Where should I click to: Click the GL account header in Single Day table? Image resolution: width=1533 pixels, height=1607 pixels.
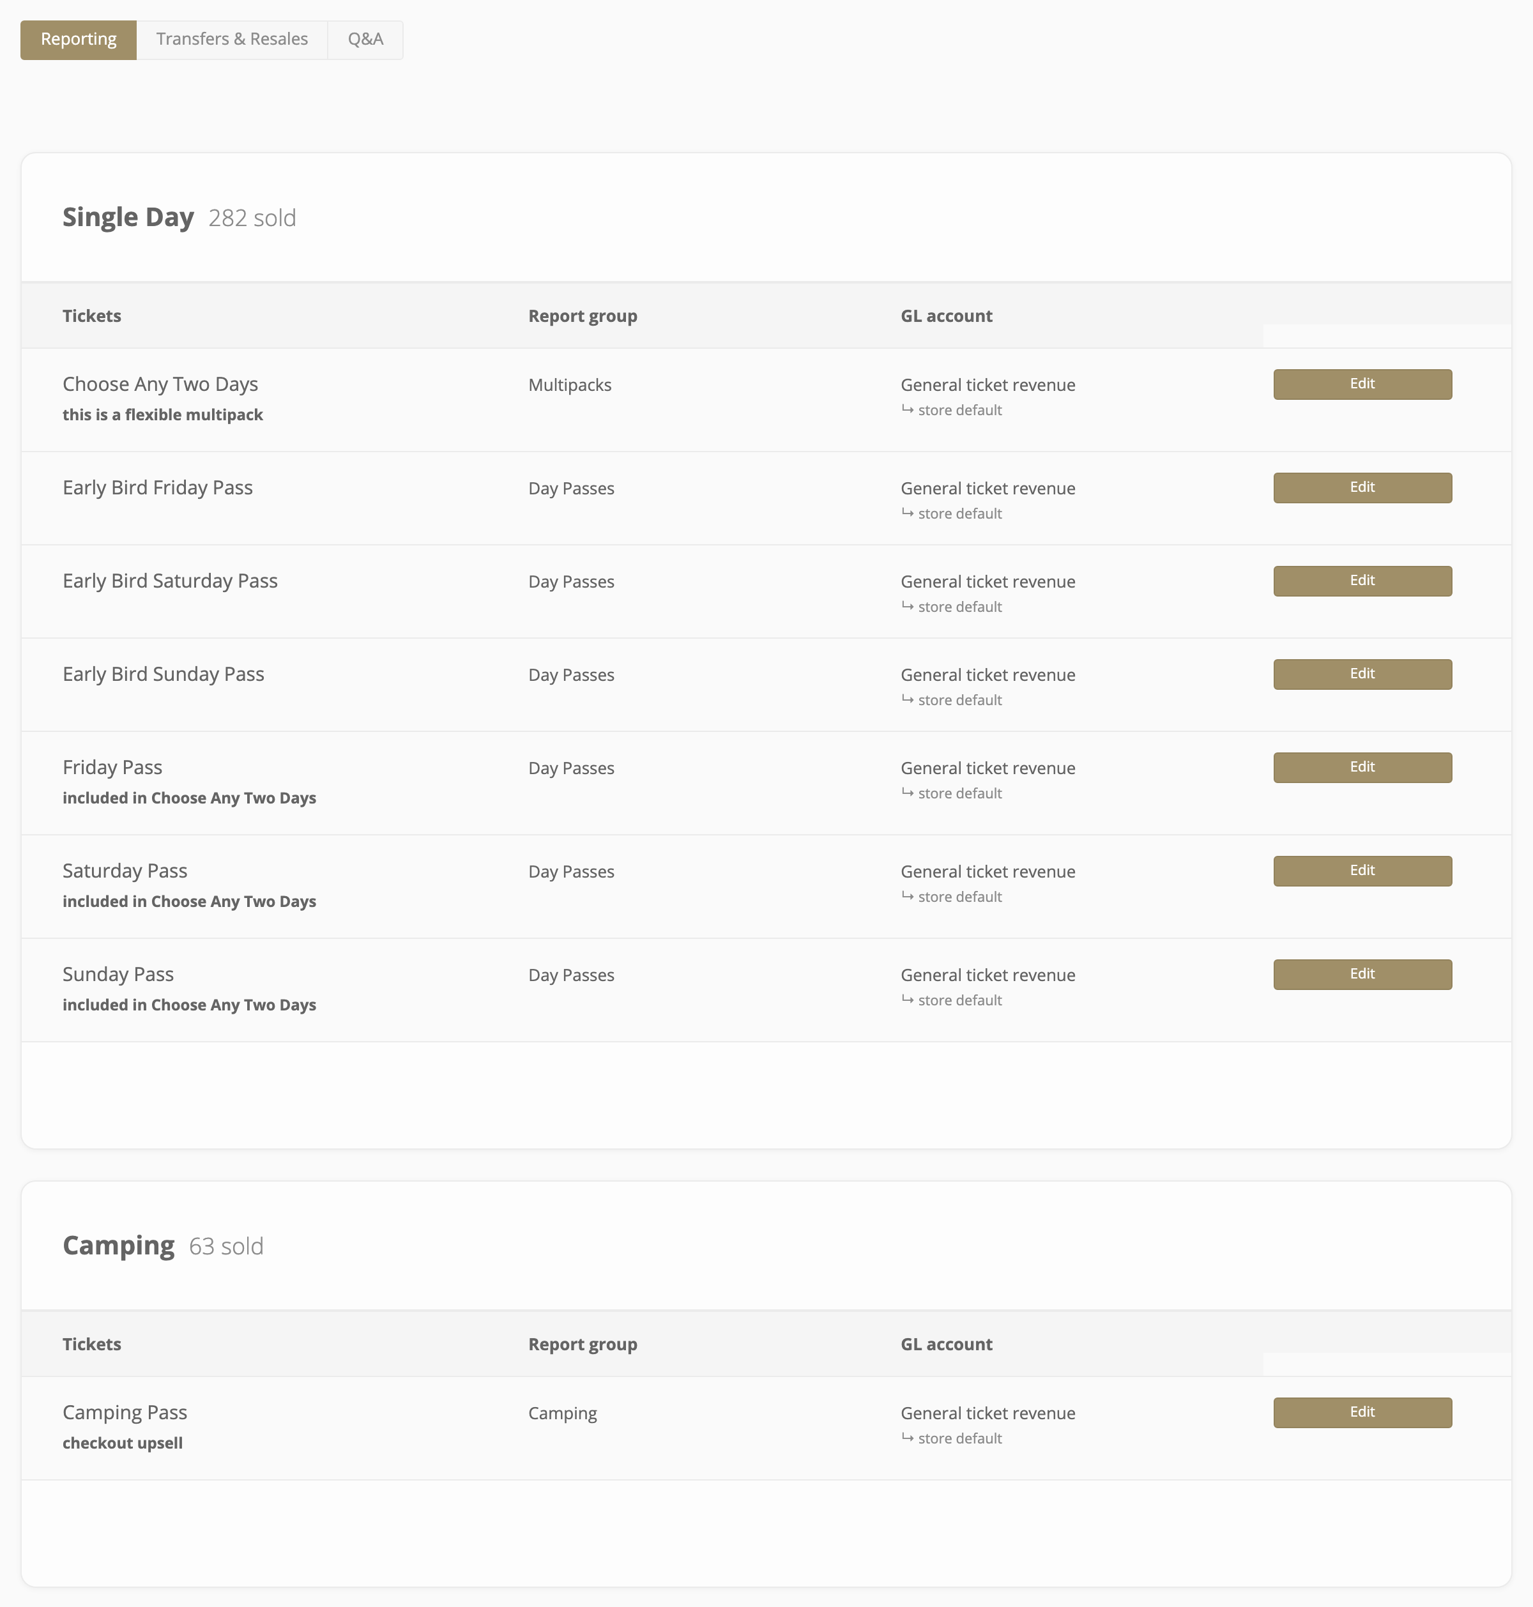[946, 316]
